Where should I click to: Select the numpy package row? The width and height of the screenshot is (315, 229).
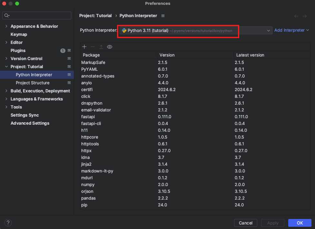(195, 184)
